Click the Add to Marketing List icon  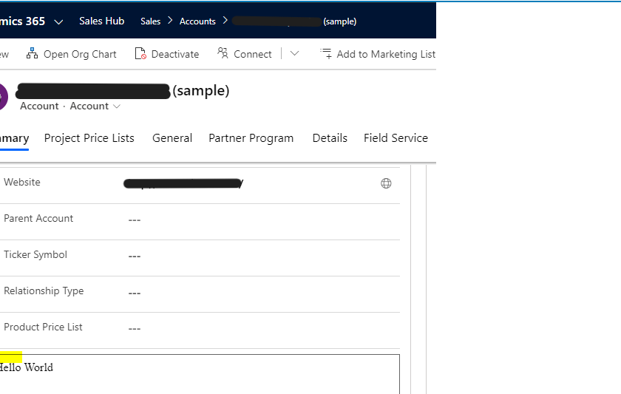[x=325, y=53]
